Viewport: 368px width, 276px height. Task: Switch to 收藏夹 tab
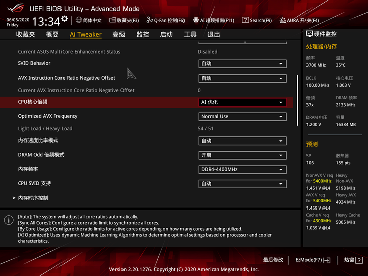click(26, 34)
